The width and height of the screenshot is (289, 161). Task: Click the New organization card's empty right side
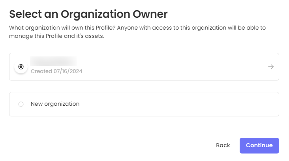[x=197, y=104]
